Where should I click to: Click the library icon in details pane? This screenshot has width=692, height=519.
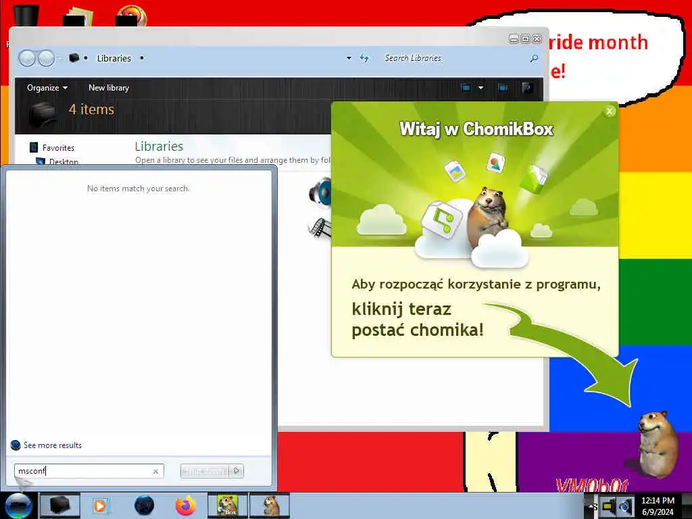point(42,114)
